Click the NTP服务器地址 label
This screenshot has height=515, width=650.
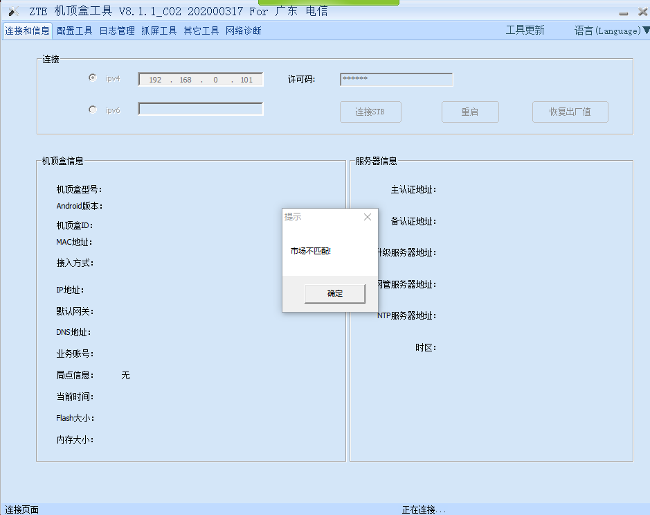[407, 316]
